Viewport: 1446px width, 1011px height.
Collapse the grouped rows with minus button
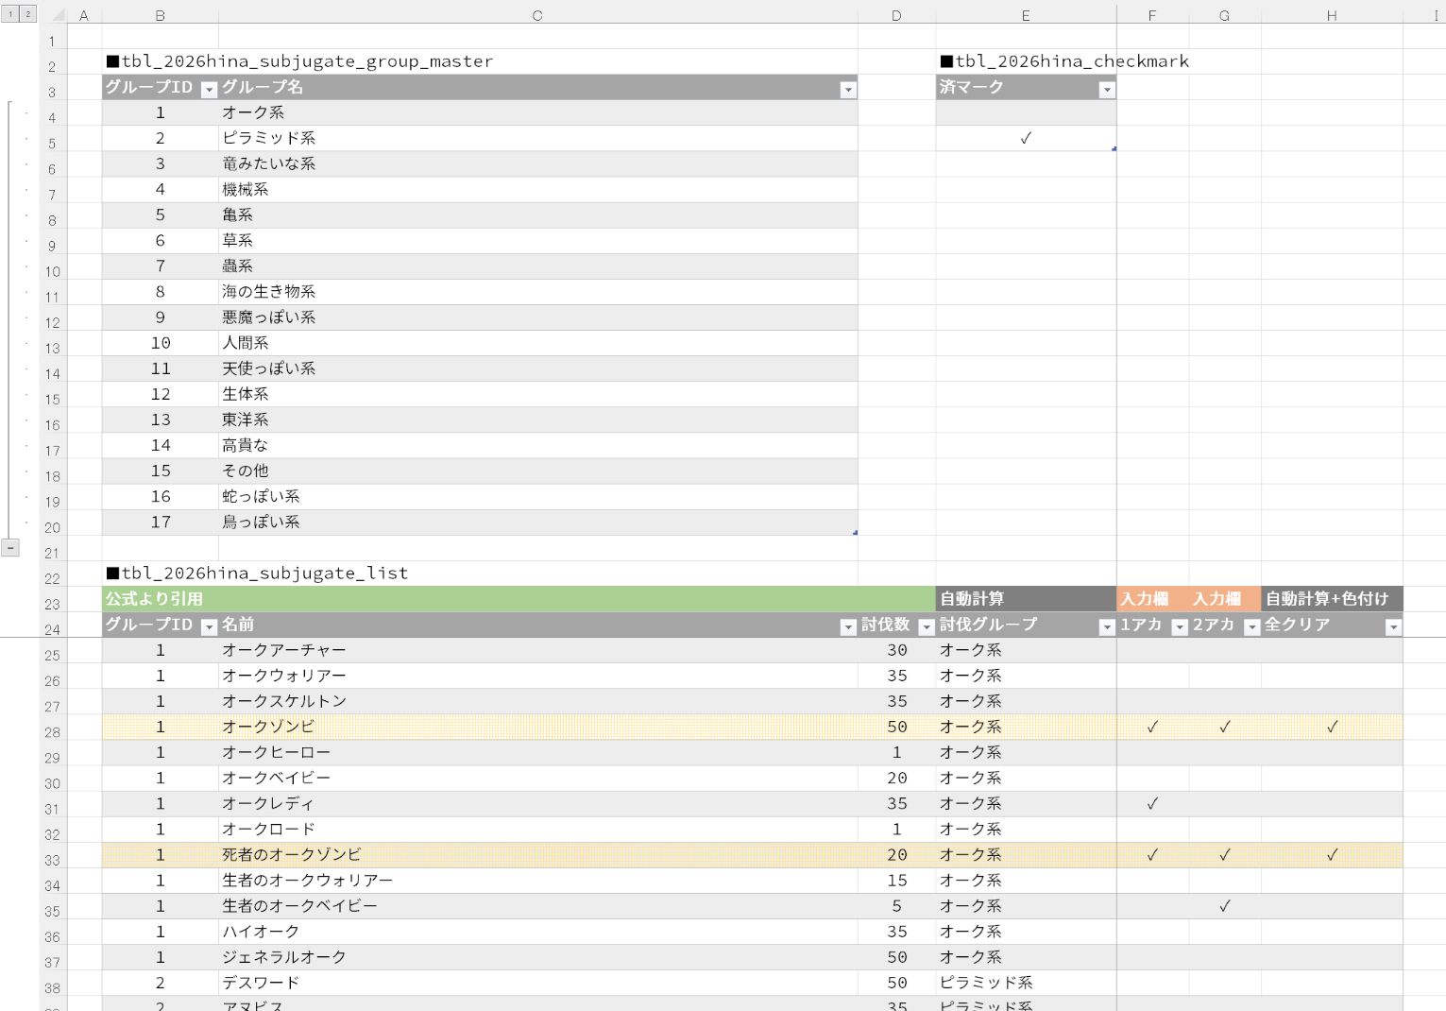9,548
